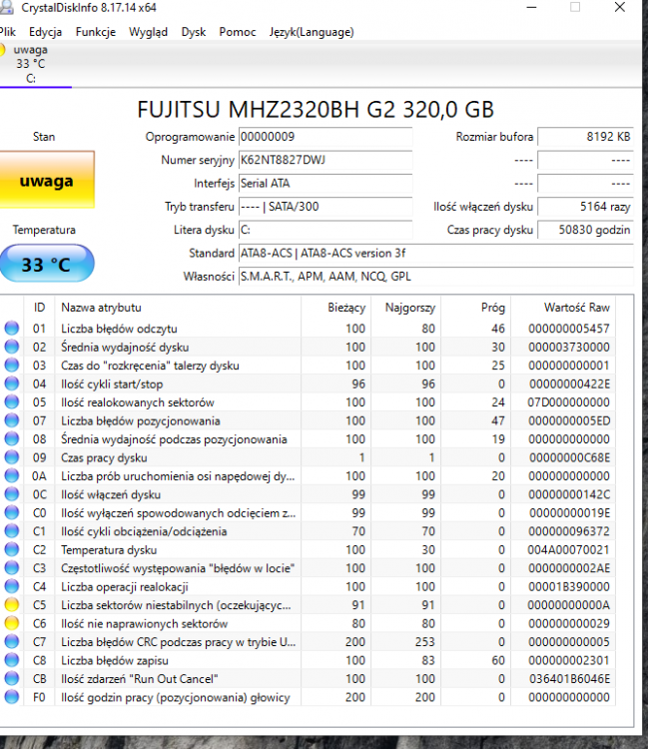Open the Dysk menu
Screen dimensions: 648x749
[x=193, y=32]
